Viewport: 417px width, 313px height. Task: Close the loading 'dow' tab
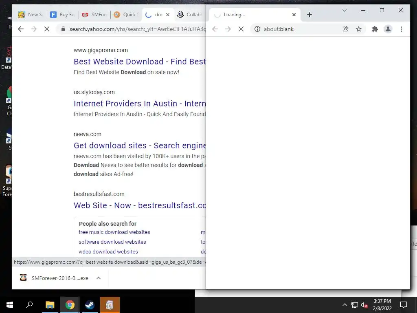tap(168, 15)
